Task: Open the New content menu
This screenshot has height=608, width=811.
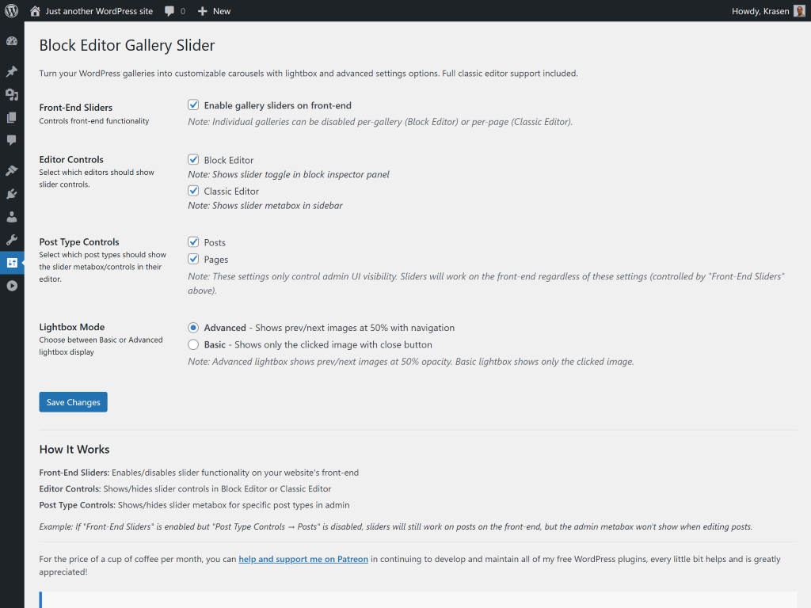Action: coord(214,11)
